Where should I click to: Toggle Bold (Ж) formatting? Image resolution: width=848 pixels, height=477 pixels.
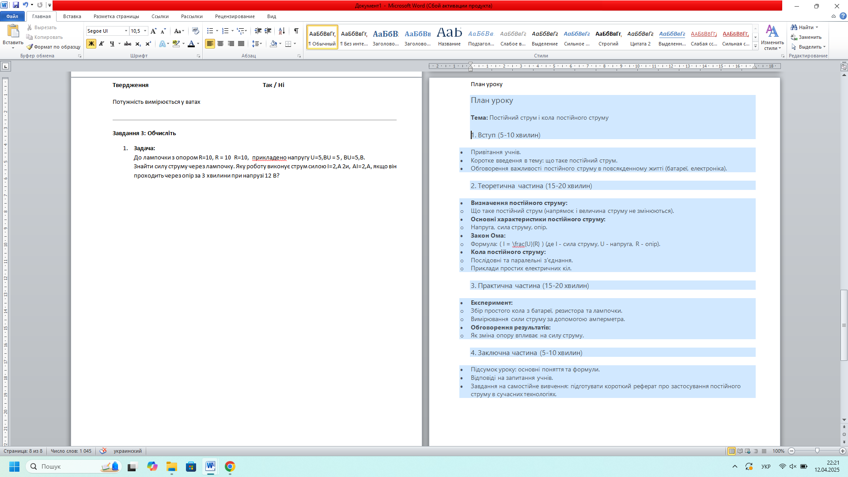[x=91, y=44]
